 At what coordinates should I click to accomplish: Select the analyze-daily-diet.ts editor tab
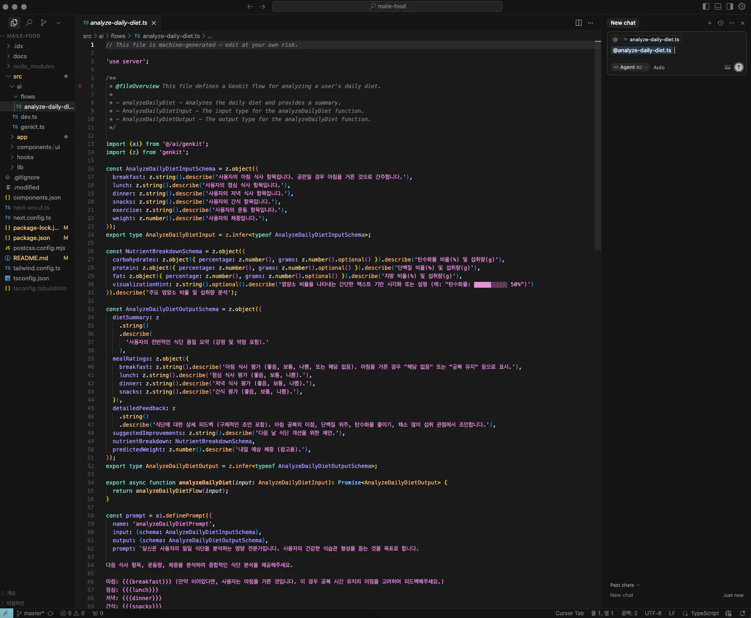coord(118,23)
